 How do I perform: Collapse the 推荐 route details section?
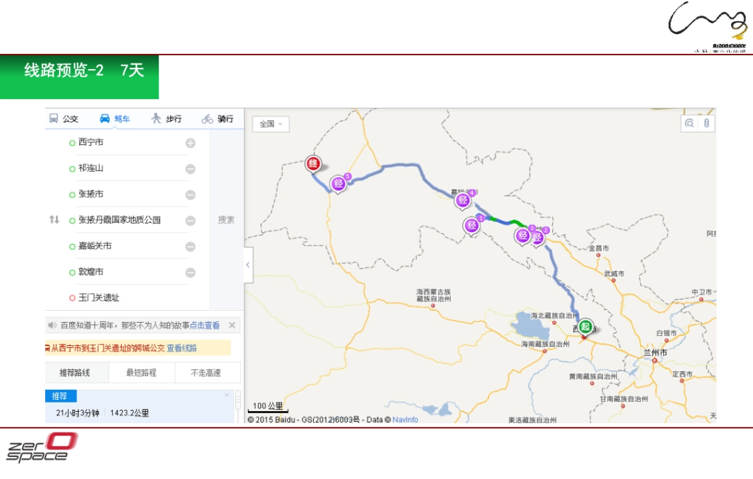[x=227, y=396]
